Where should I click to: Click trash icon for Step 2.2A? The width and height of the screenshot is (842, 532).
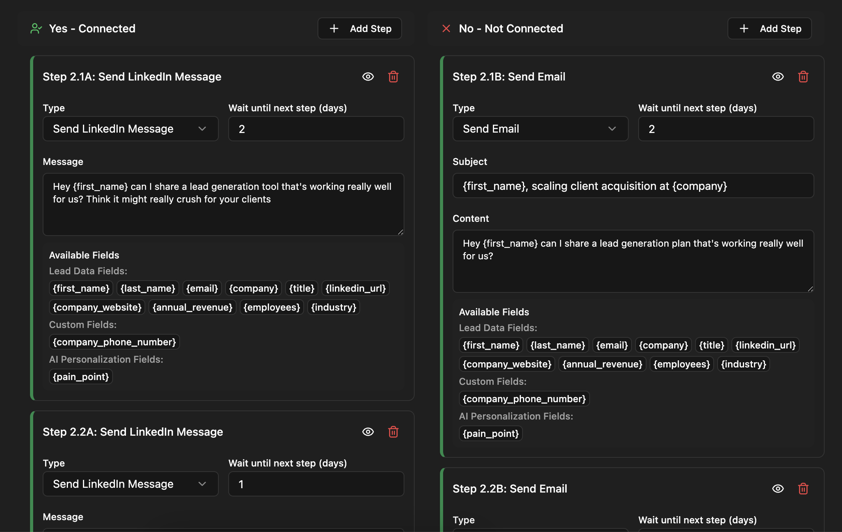click(393, 432)
